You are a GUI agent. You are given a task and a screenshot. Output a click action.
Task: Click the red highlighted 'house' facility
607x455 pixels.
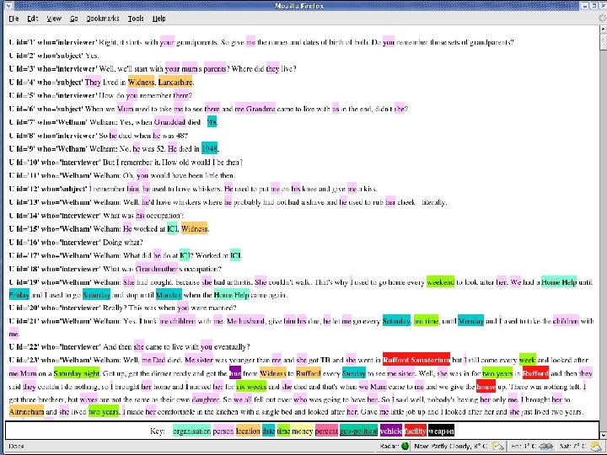pyautogui.click(x=486, y=387)
